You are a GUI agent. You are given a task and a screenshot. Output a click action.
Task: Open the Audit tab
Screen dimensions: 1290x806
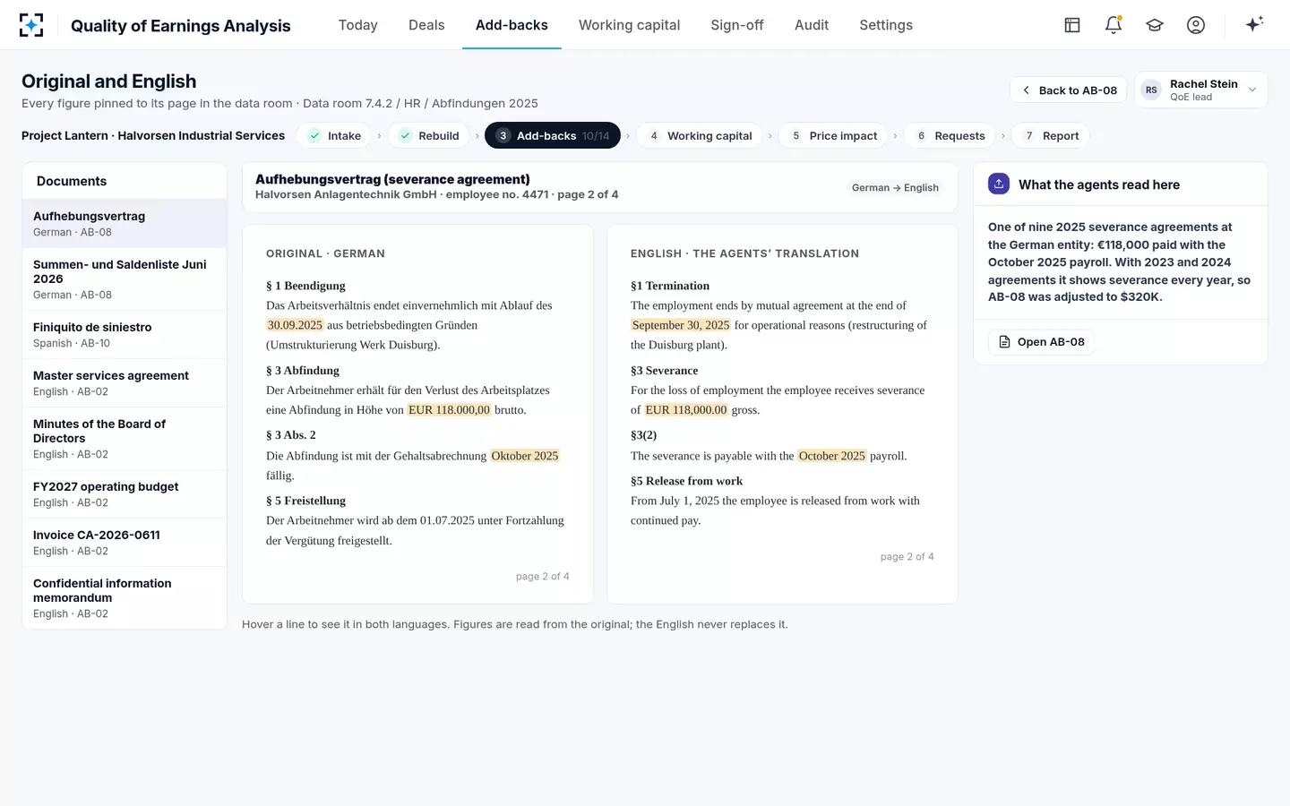[812, 25]
